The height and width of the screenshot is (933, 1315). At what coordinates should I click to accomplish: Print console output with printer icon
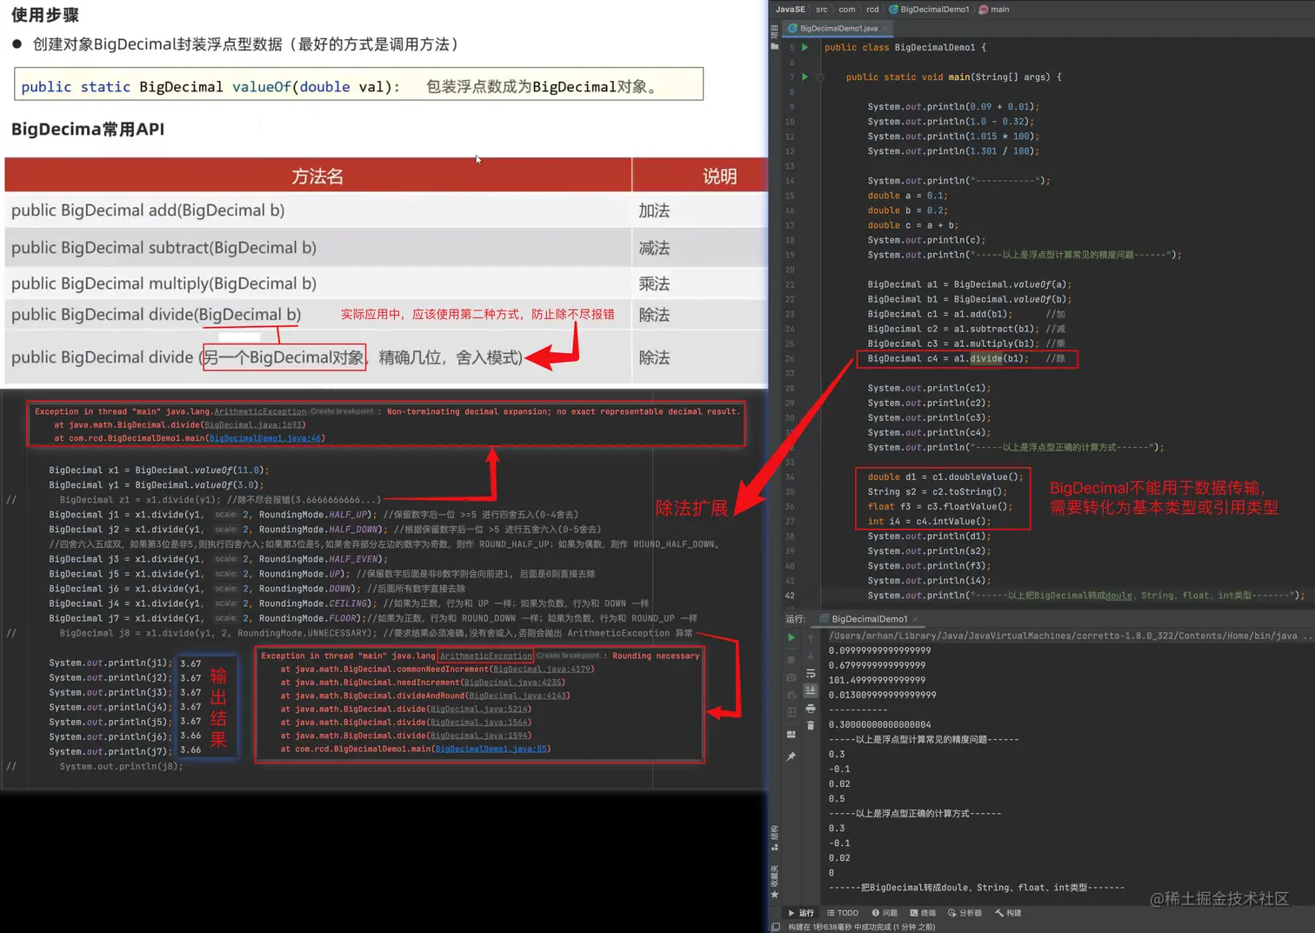811,708
